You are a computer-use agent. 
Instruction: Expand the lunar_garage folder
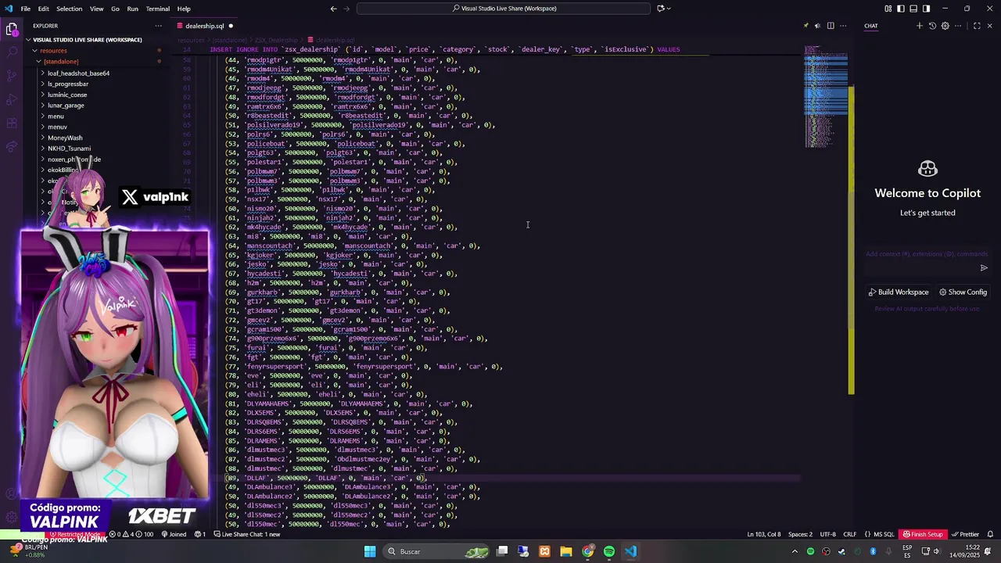point(66,106)
